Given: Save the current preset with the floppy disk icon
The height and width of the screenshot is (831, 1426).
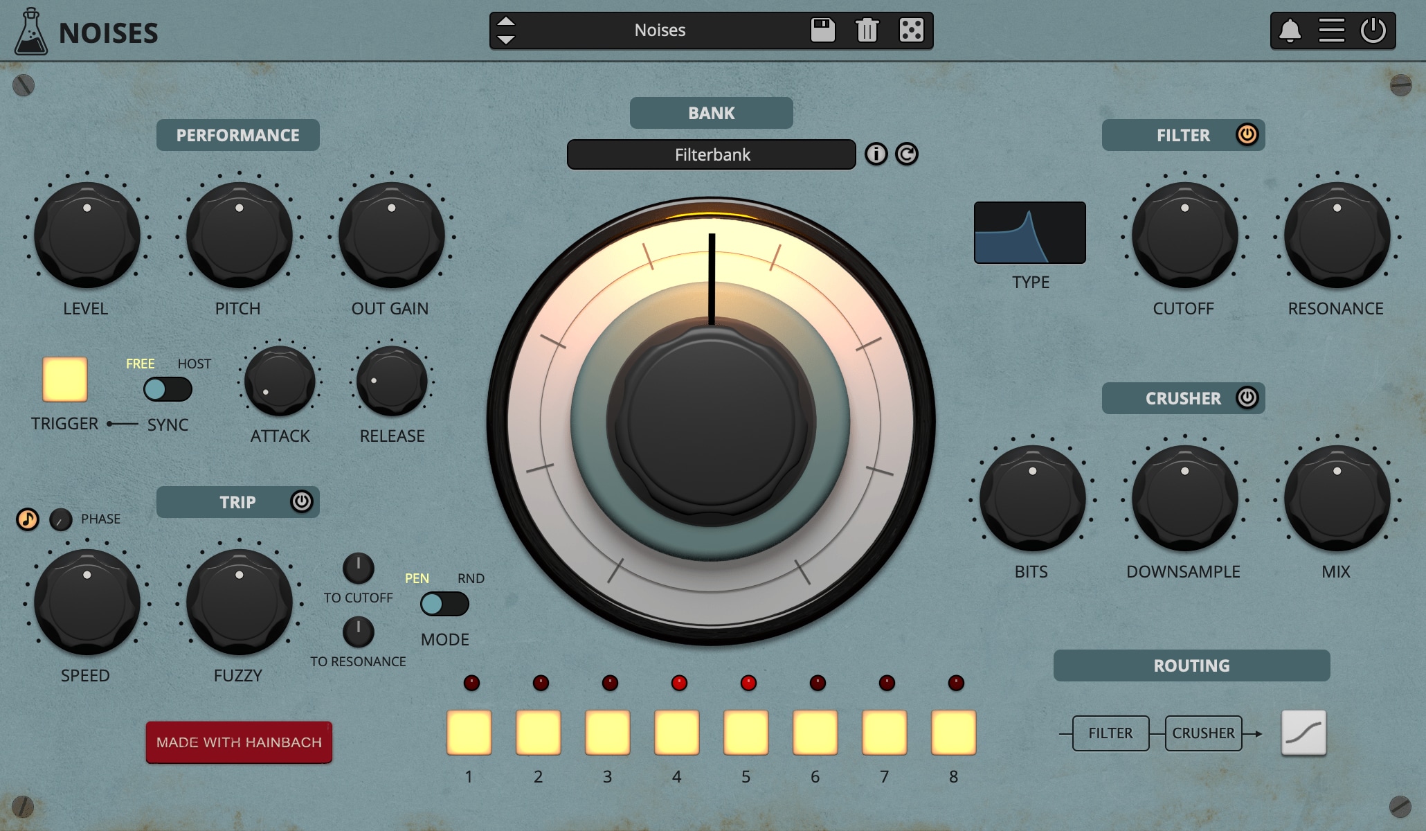Looking at the screenshot, I should (824, 30).
